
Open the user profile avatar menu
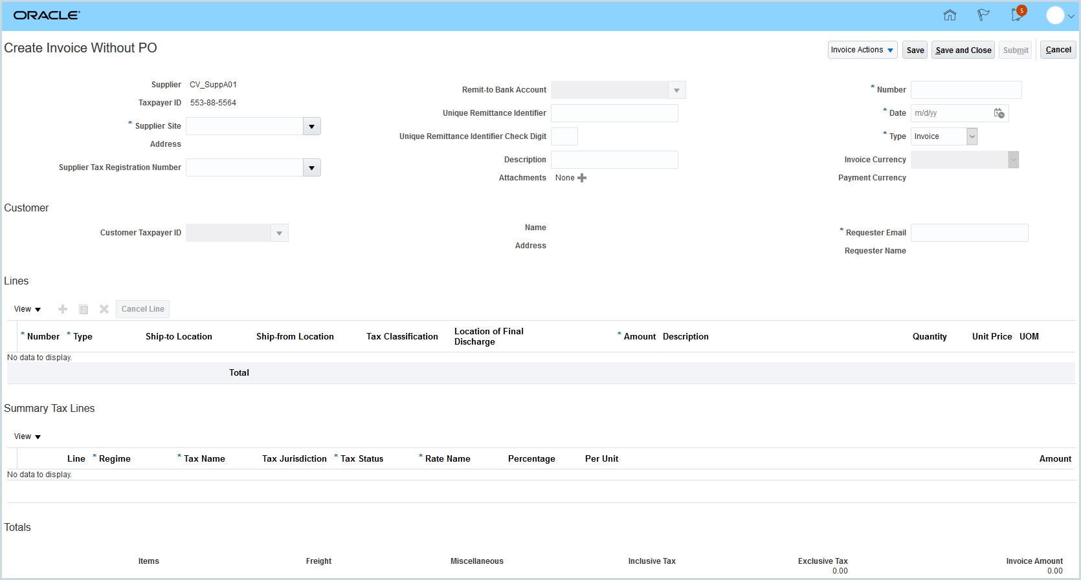click(x=1060, y=16)
